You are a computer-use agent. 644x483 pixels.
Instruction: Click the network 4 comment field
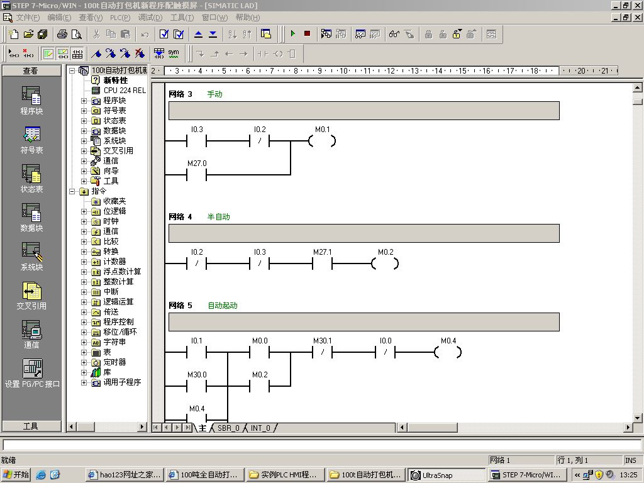[x=364, y=233]
